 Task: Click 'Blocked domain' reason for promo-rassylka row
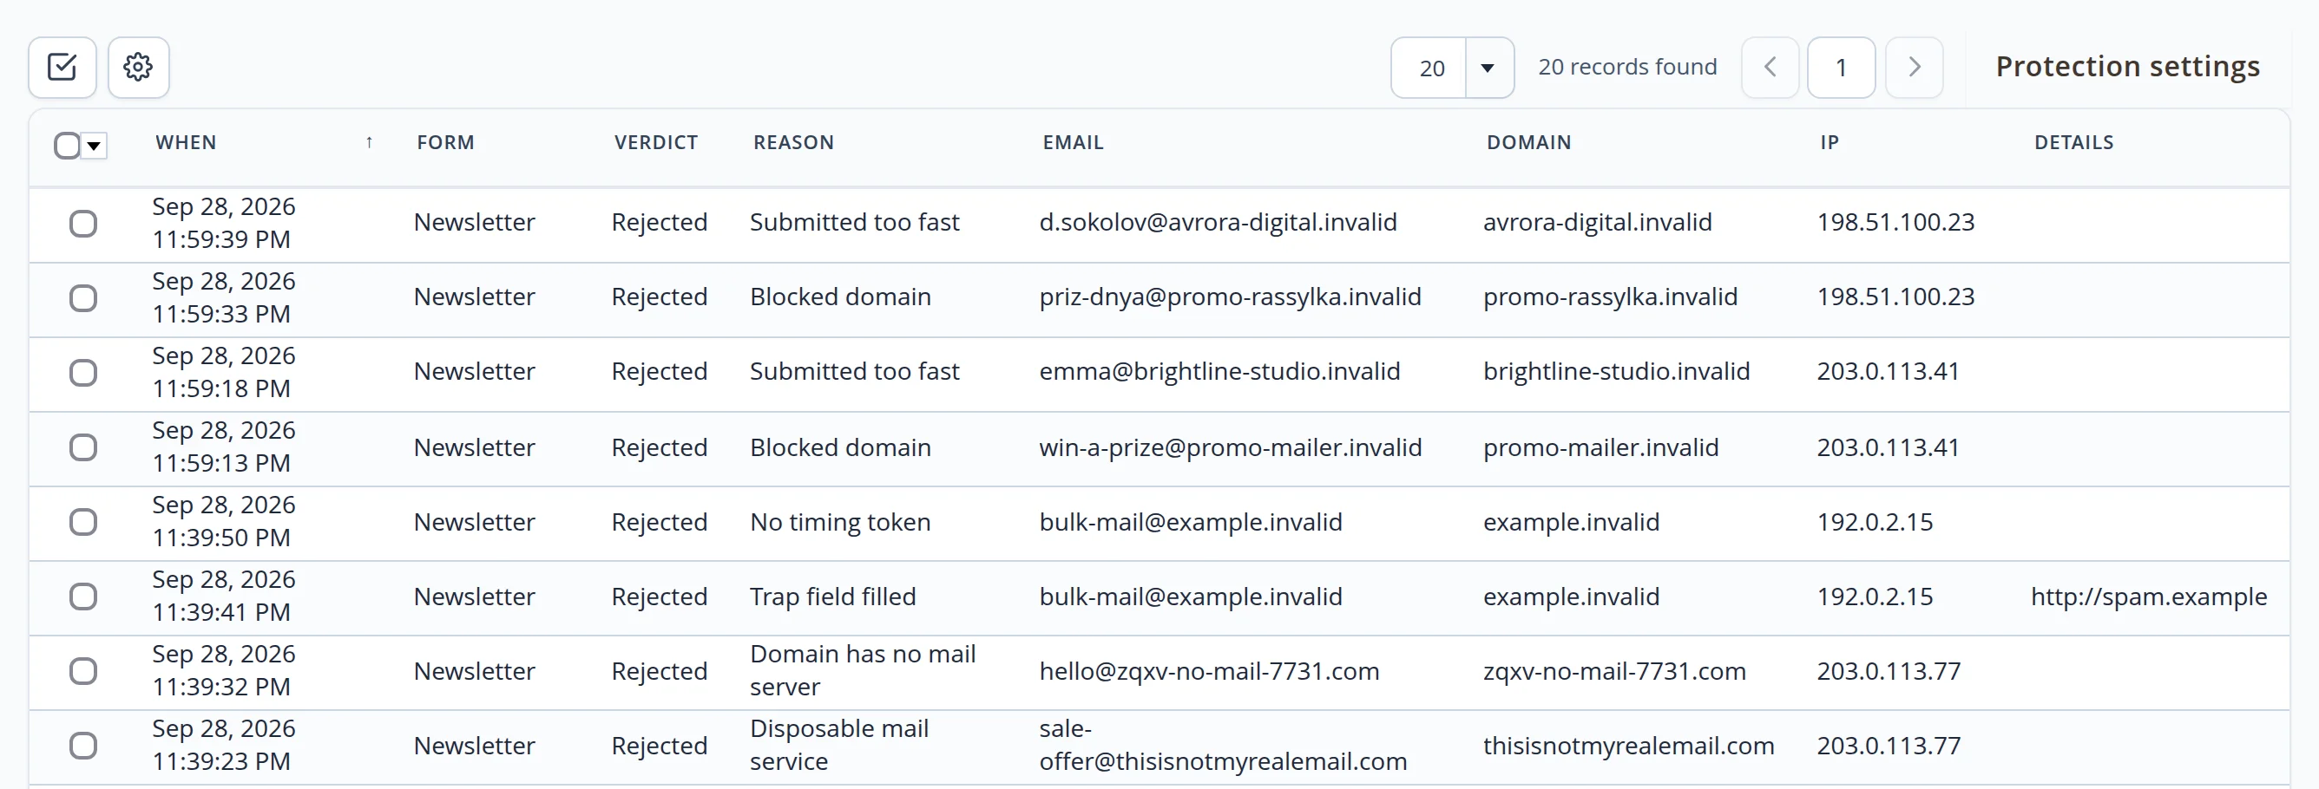[x=840, y=297]
